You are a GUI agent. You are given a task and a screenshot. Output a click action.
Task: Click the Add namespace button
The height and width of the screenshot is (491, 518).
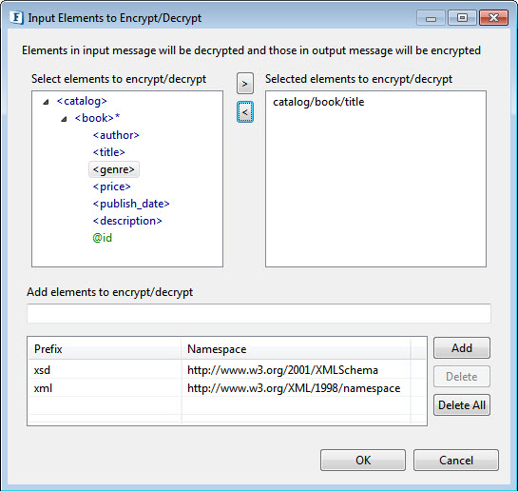(x=462, y=348)
